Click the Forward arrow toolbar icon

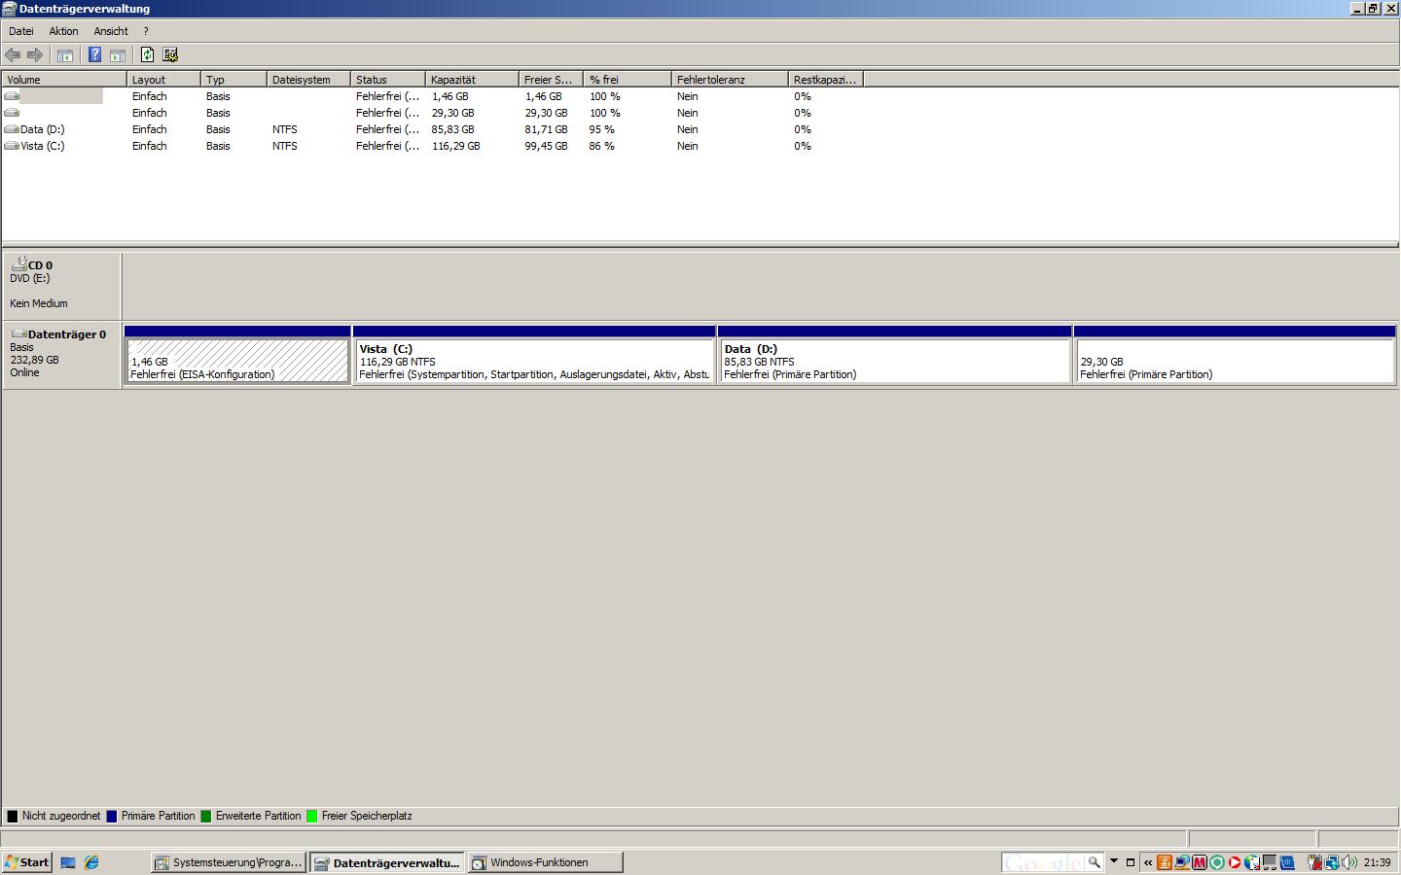click(x=35, y=54)
